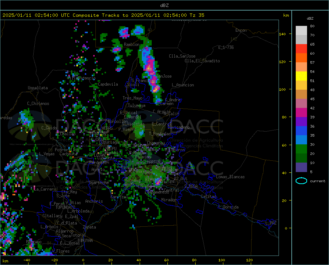The image size is (329, 265).
Task: Click the 'current' legend label
Action: (x=318, y=181)
